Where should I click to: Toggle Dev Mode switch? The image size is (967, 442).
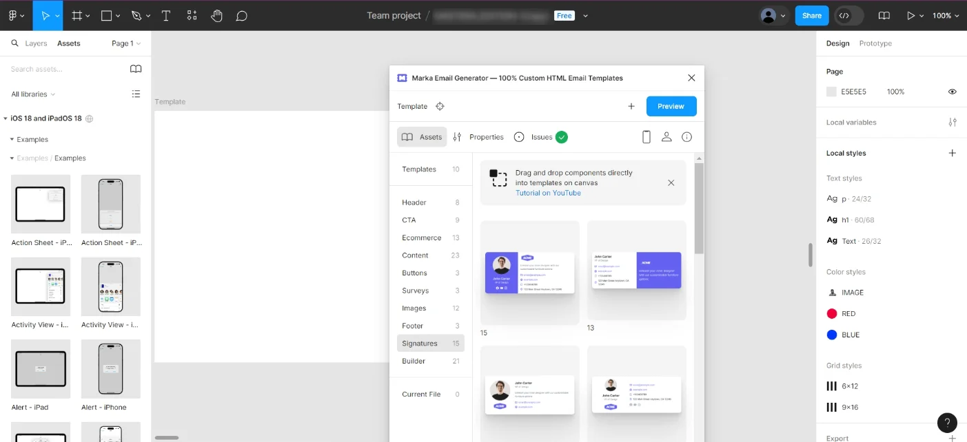tap(848, 15)
